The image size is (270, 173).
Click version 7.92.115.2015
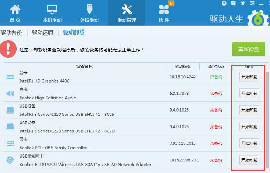tap(183, 143)
